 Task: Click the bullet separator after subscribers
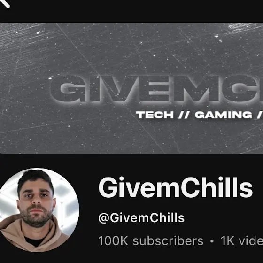(212, 241)
